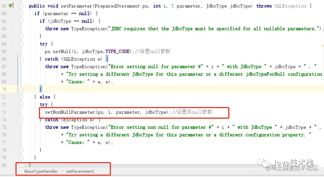The image size is (324, 177).
Task: Click 'SQLException e' in the catch on line 66
Action: click(x=82, y=59)
